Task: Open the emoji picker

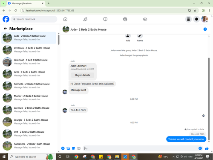Action: pos(200,148)
